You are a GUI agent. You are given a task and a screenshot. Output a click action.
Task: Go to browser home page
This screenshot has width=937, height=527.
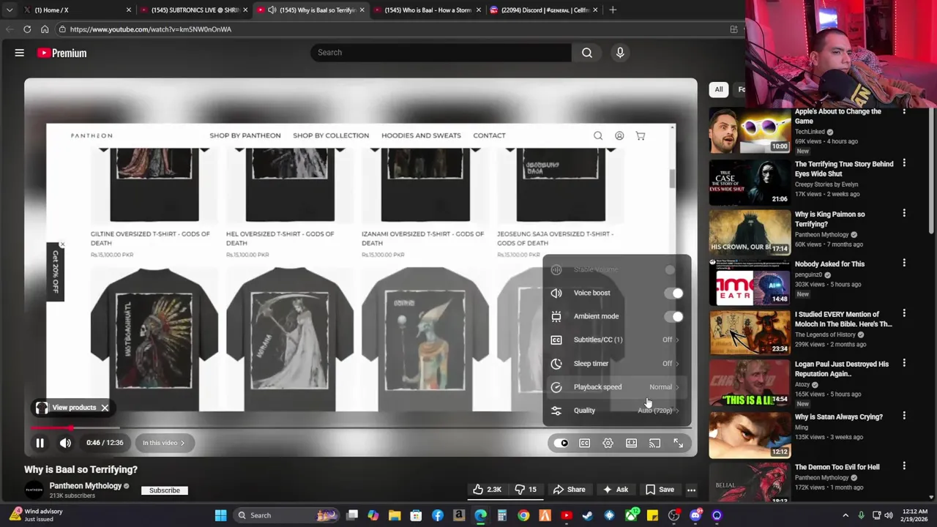point(45,29)
